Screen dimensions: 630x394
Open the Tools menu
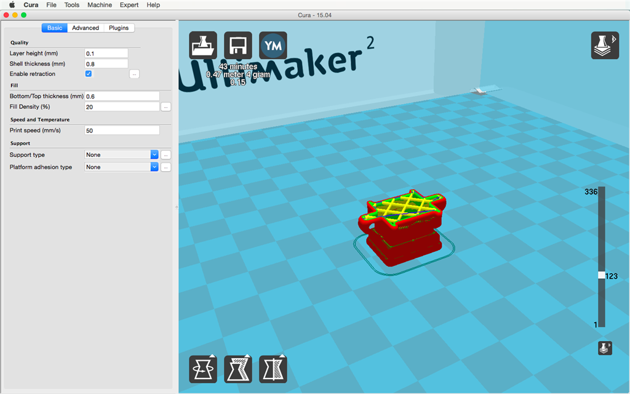[x=72, y=5]
